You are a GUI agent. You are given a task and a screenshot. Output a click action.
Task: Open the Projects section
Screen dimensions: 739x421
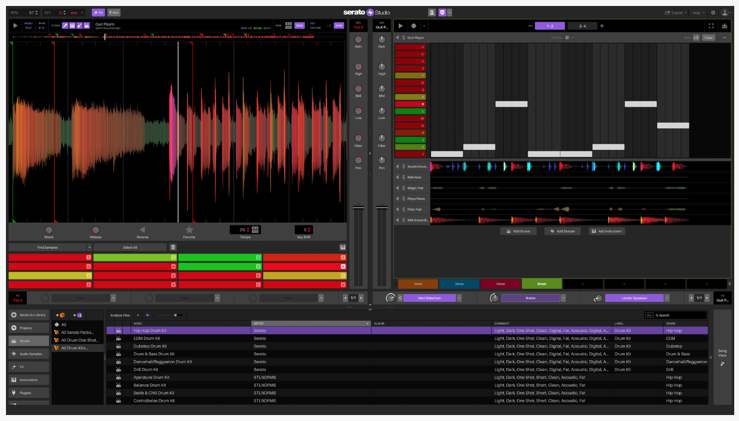click(x=29, y=328)
